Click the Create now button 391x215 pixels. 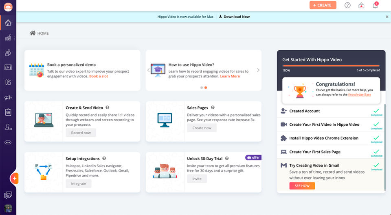click(x=202, y=128)
